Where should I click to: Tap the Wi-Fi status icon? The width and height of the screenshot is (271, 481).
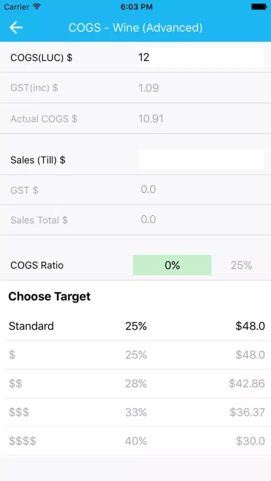[37, 6]
